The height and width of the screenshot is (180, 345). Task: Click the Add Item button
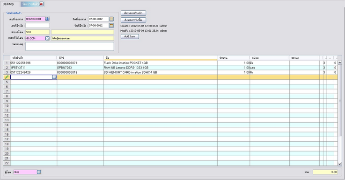[x=130, y=37]
